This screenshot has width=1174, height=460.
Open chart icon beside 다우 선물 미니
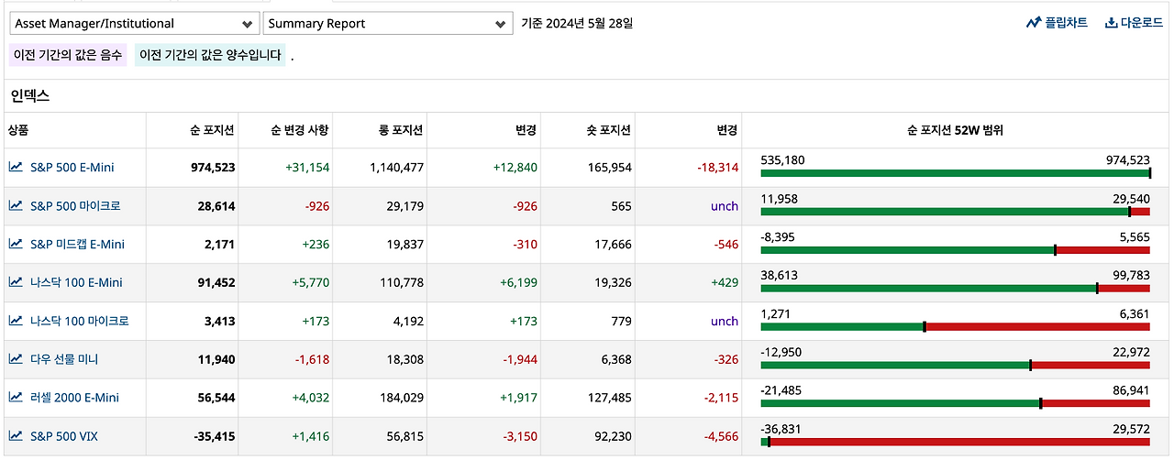click(16, 359)
